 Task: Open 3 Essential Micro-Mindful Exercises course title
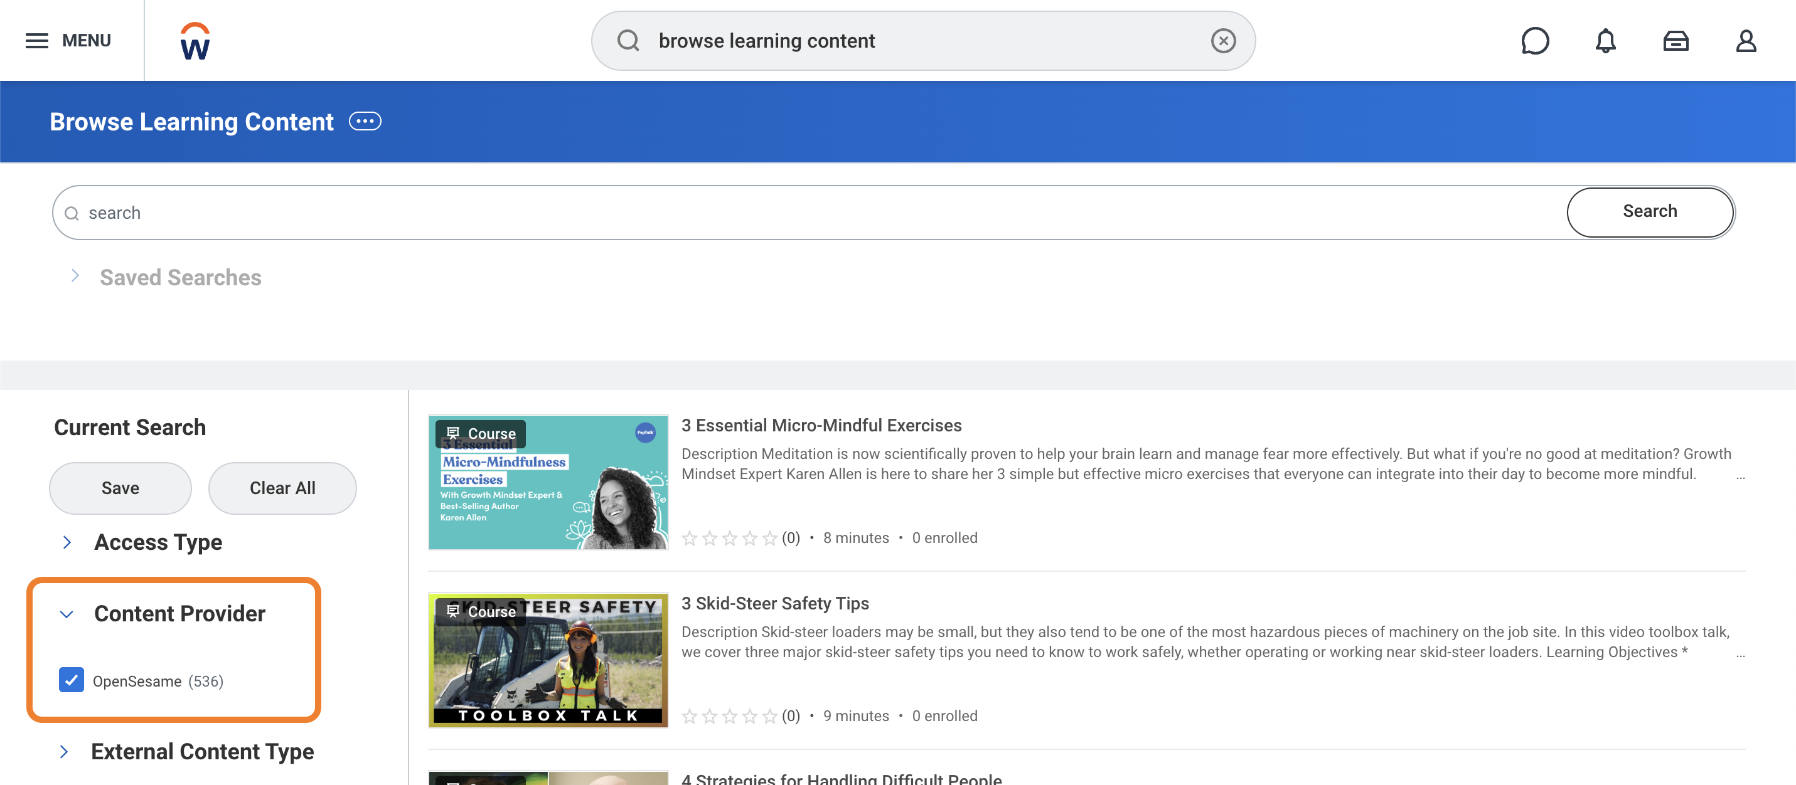coord(821,426)
